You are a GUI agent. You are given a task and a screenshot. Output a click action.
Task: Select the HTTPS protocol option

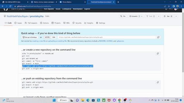coord(47,37)
